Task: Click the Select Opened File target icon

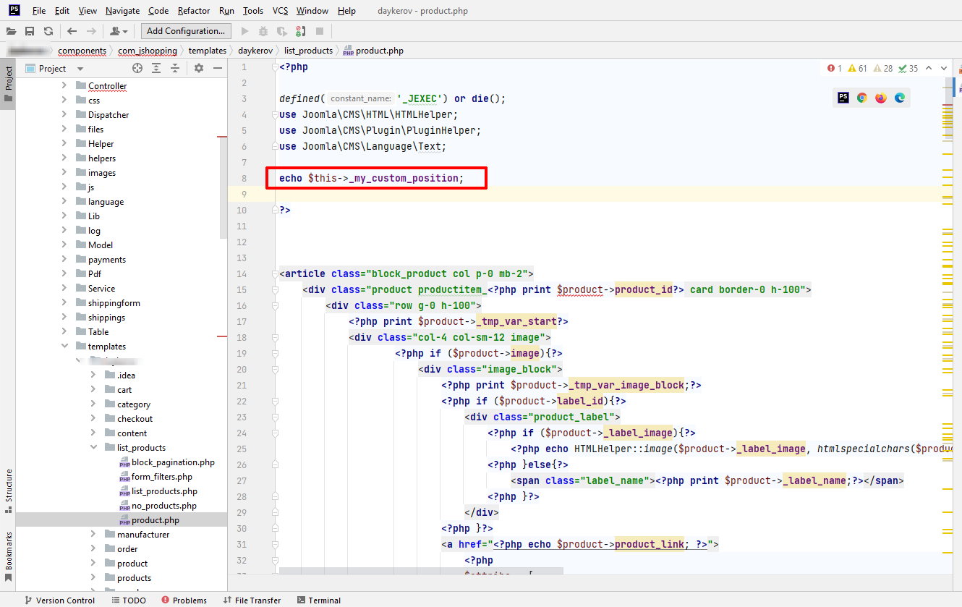Action: click(137, 68)
